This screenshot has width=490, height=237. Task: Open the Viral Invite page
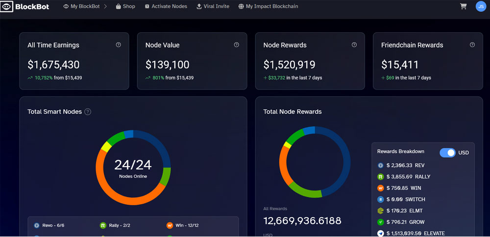tap(213, 6)
